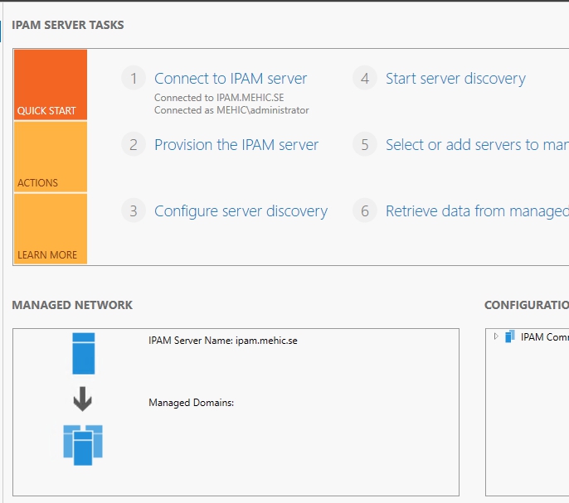Open Select or add servers to manage
Image resolution: width=569 pixels, height=503 pixels.
coord(476,145)
